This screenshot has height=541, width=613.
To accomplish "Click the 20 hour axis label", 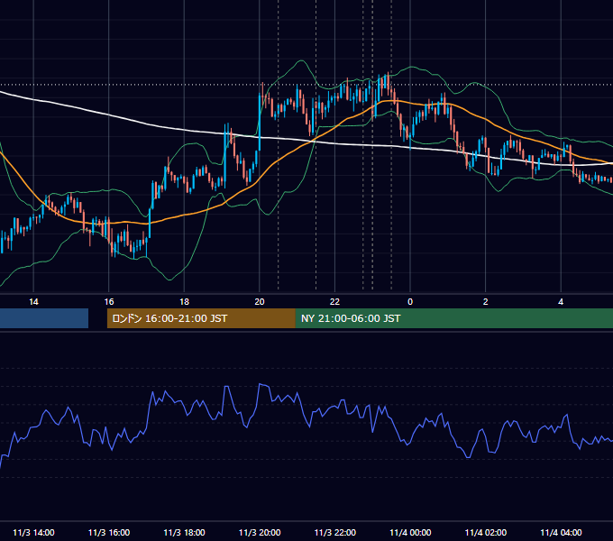I will click(x=260, y=302).
